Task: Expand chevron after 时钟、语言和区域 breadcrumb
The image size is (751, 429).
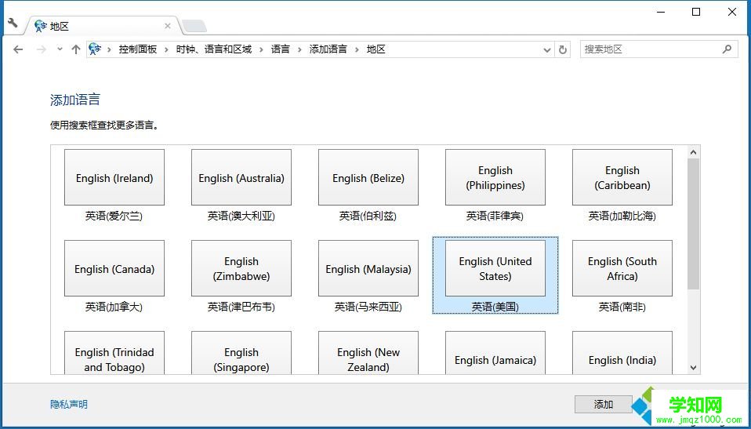Action: [x=262, y=49]
